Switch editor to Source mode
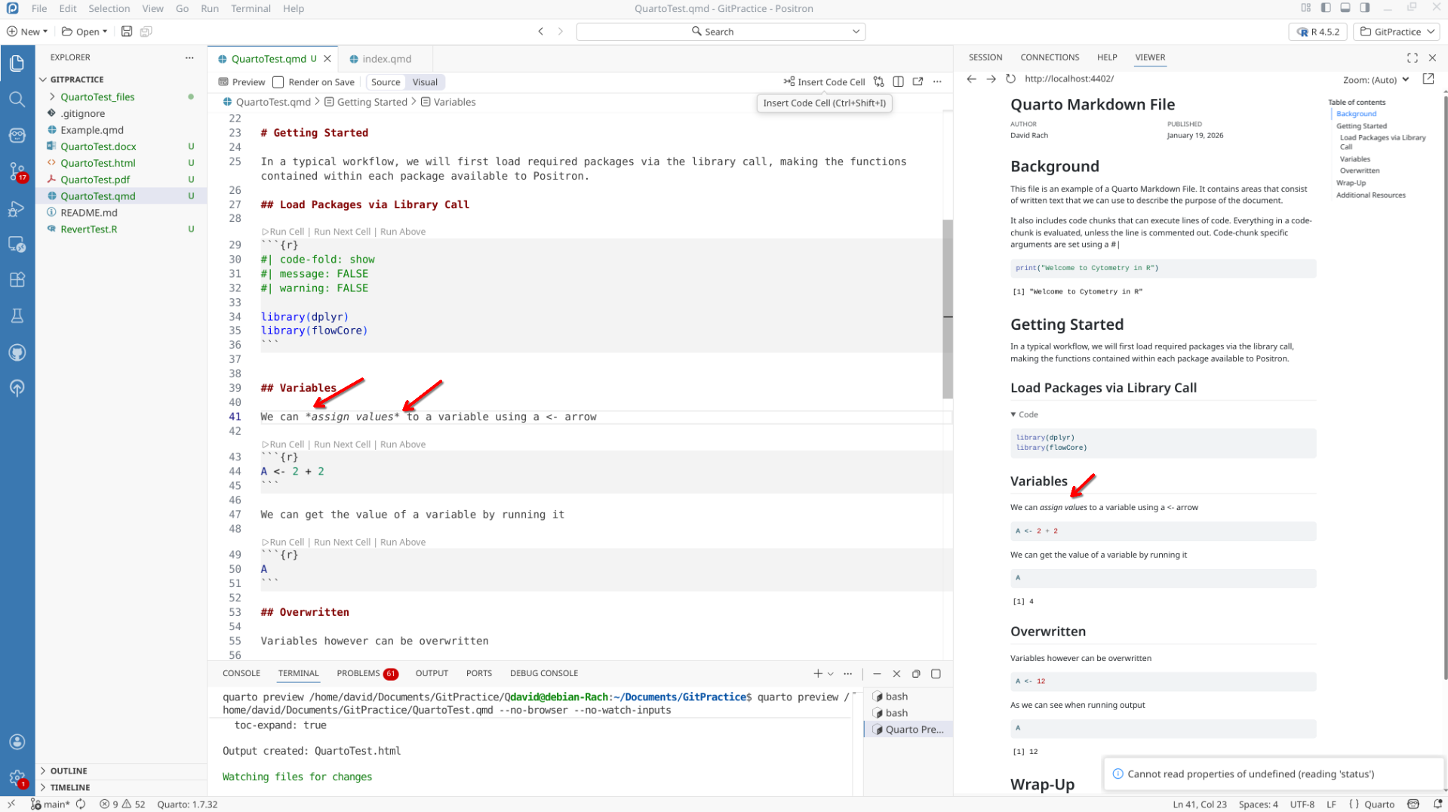This screenshot has width=1448, height=812. point(386,82)
